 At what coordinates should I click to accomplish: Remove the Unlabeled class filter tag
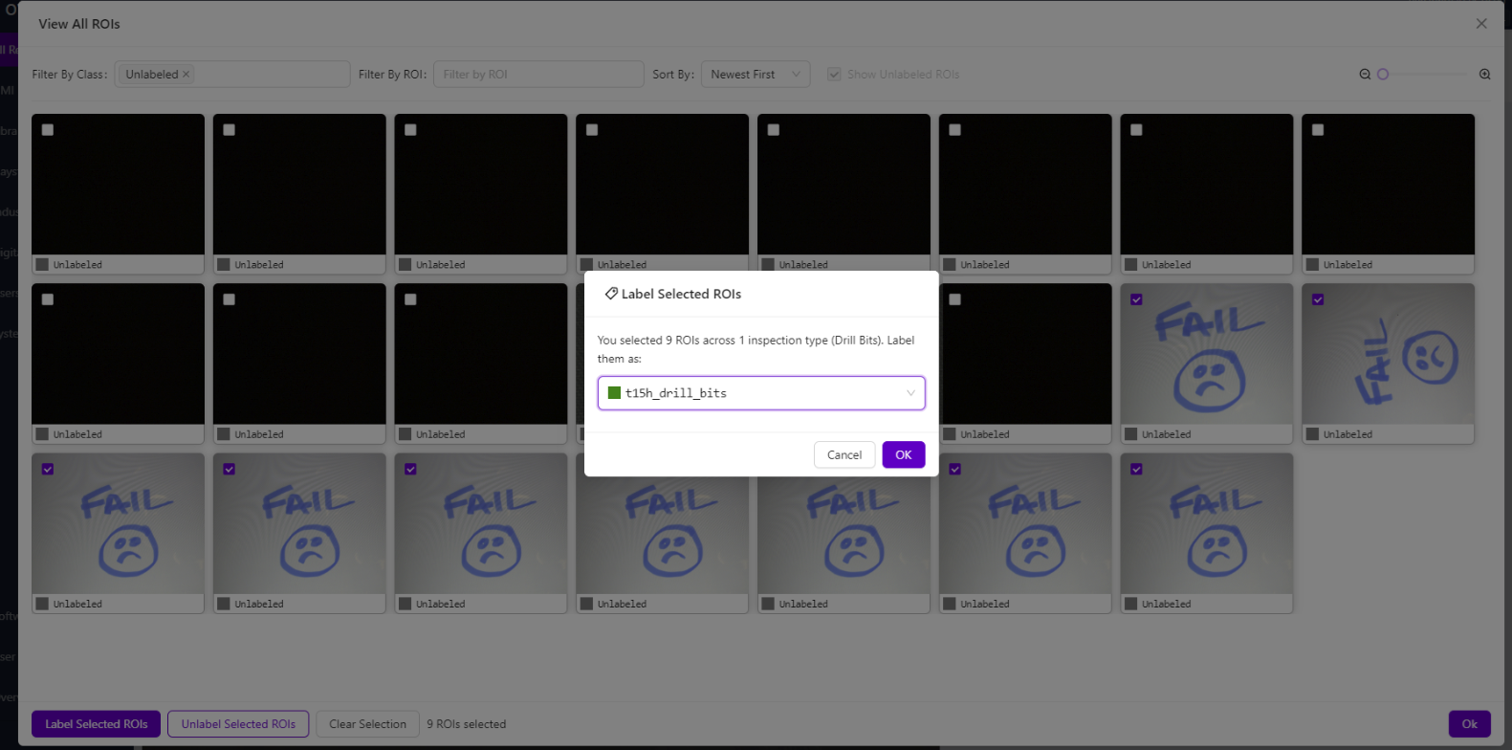186,75
